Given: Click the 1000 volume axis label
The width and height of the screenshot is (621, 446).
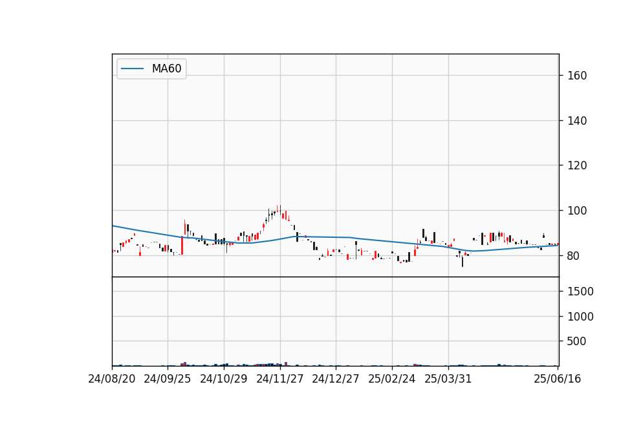Looking at the screenshot, I should [580, 317].
